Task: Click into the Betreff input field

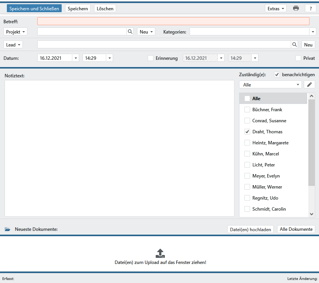Action: pos(173,21)
